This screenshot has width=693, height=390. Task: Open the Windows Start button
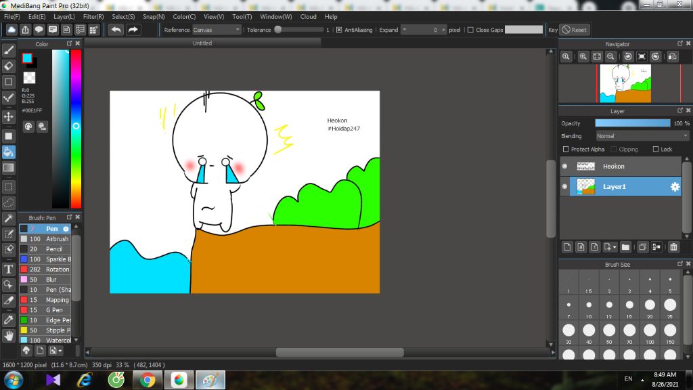coord(14,381)
